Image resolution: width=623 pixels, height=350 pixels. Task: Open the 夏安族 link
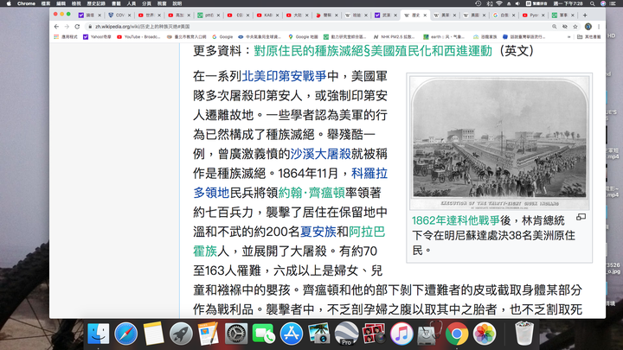tap(318, 232)
